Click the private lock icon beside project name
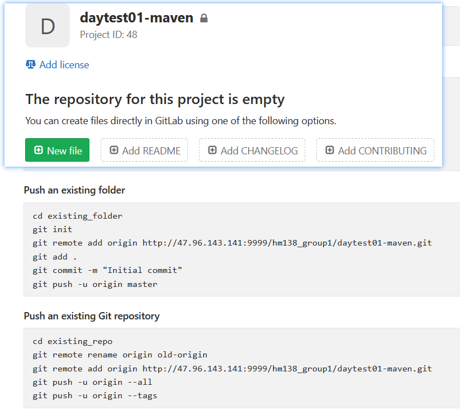This screenshot has width=460, height=410. coord(204,18)
